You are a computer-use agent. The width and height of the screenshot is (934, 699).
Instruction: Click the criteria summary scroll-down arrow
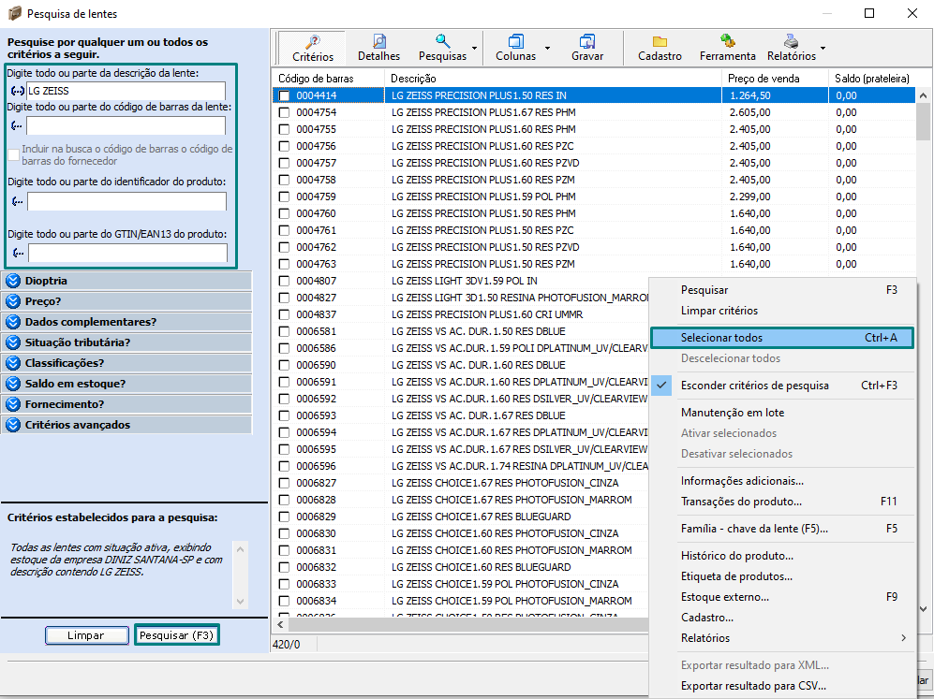pos(240,602)
